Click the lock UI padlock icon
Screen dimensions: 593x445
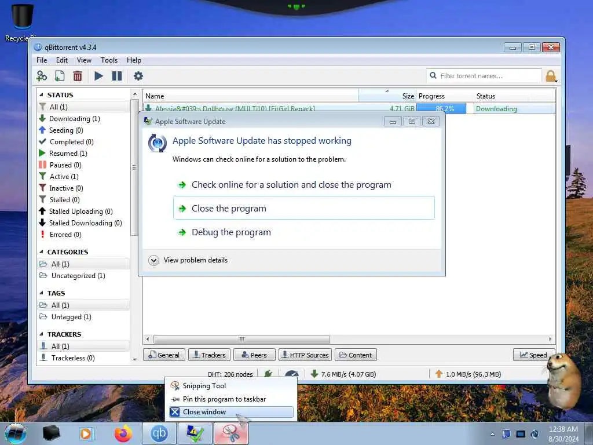point(551,76)
